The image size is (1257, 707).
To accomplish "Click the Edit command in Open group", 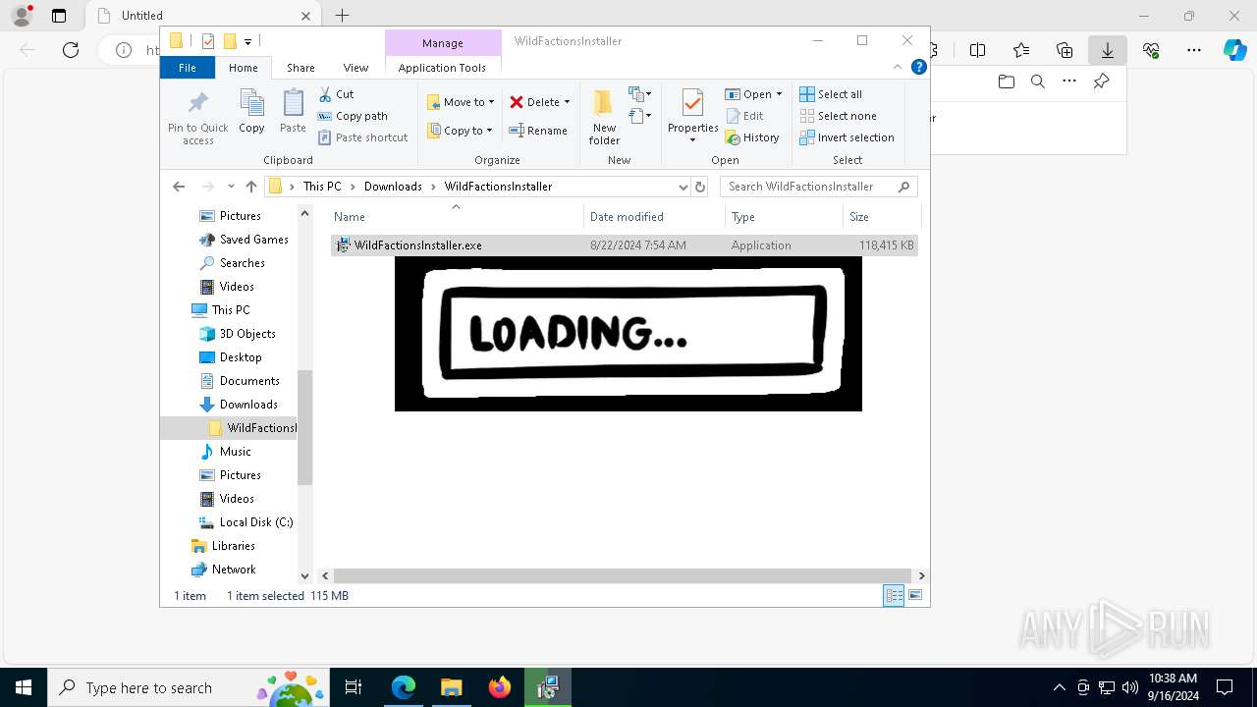I will 744,116.
